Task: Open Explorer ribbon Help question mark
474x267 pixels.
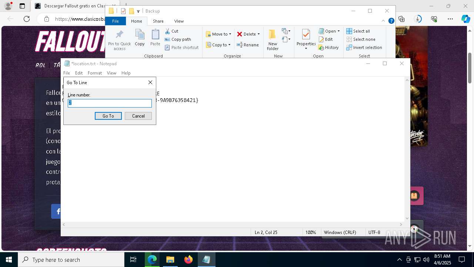Action: [391, 21]
